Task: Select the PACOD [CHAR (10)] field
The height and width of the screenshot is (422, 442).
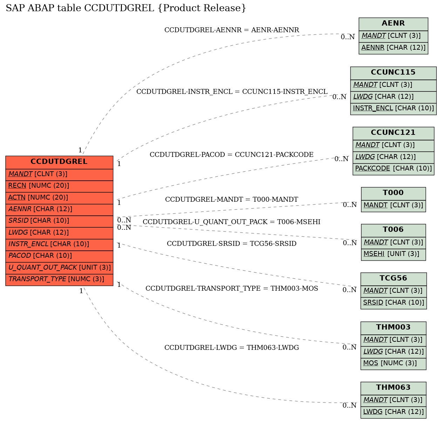Action: click(x=59, y=256)
